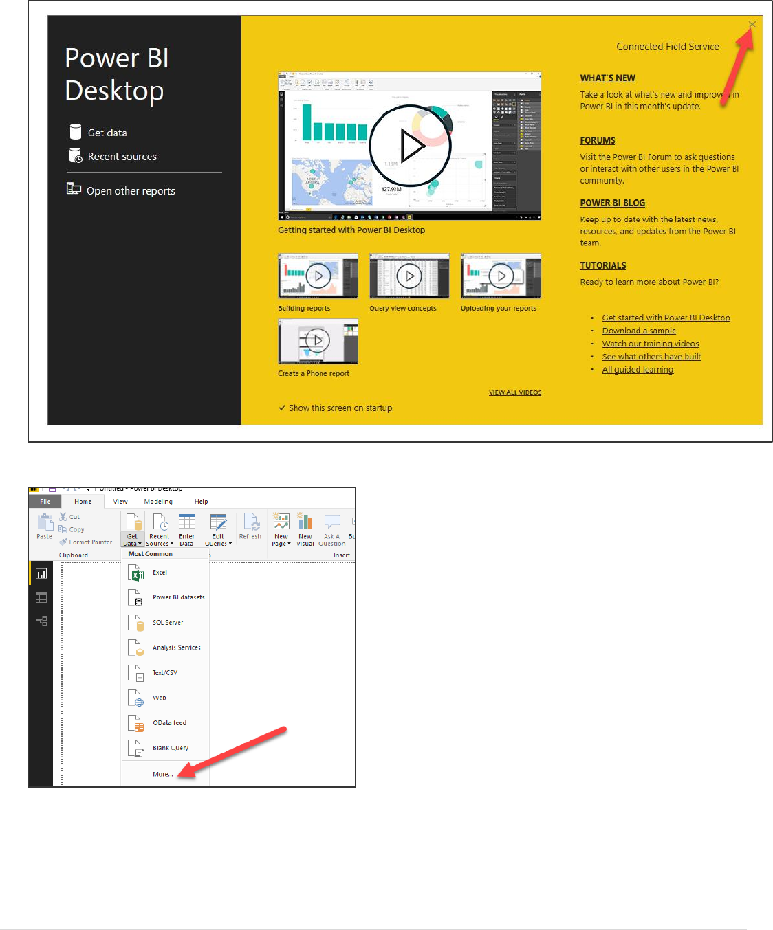Select Analysis Services data source
The height and width of the screenshot is (930, 773).
pos(165,647)
